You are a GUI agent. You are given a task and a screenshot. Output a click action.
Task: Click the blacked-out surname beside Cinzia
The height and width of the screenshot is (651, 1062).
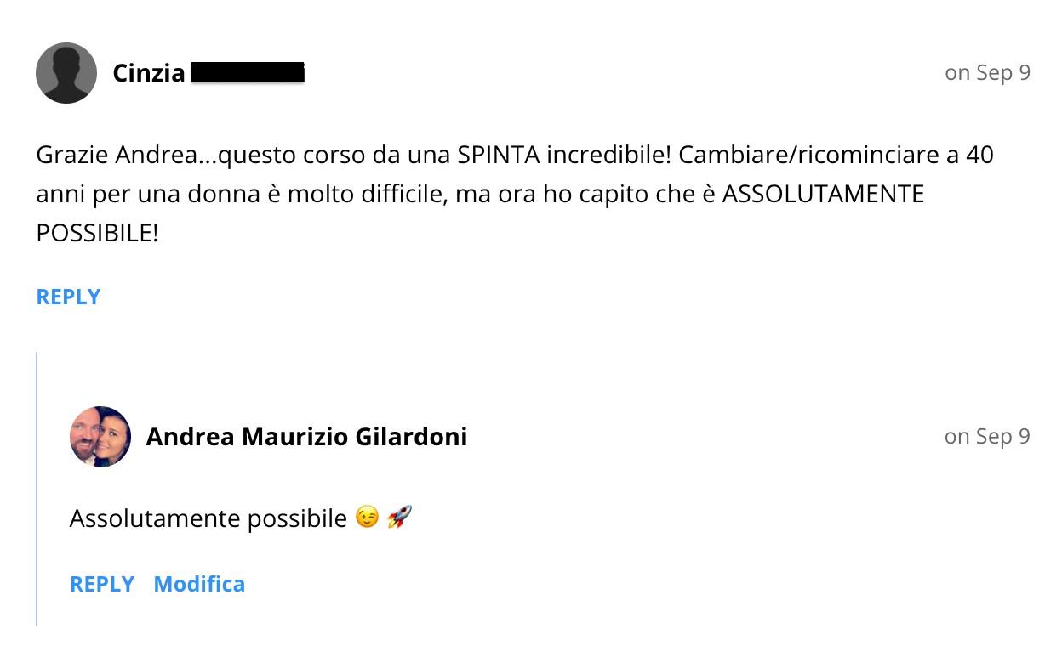click(x=248, y=73)
